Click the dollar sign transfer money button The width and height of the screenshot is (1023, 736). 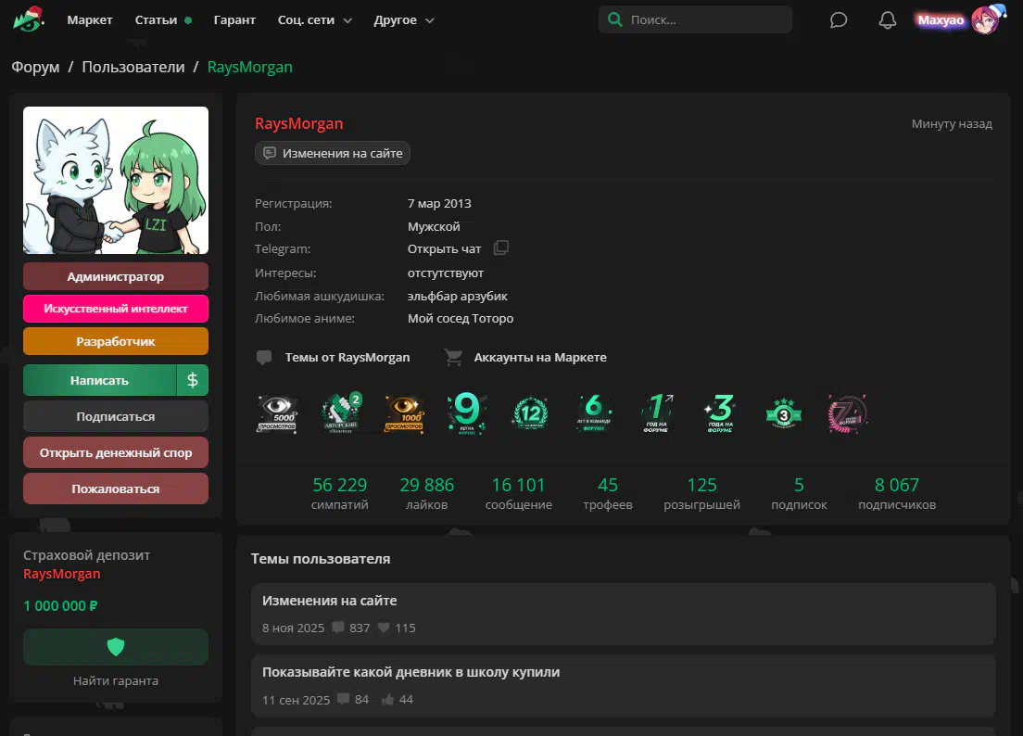pyautogui.click(x=193, y=380)
